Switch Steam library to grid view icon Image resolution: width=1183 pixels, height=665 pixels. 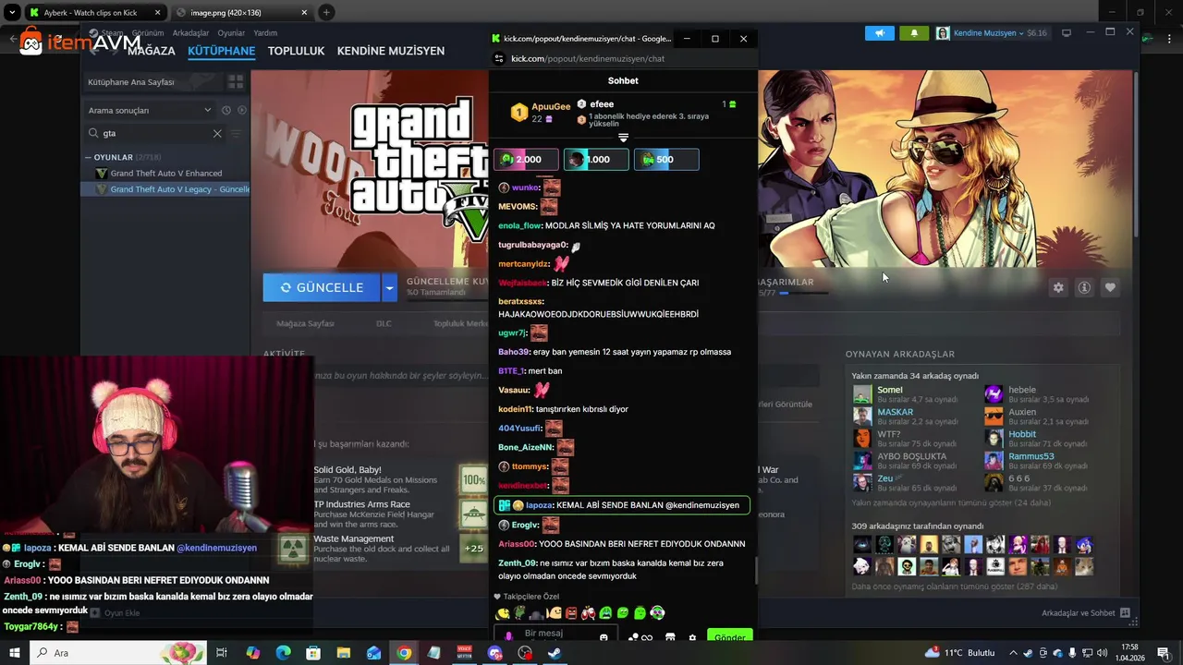pyautogui.click(x=236, y=82)
